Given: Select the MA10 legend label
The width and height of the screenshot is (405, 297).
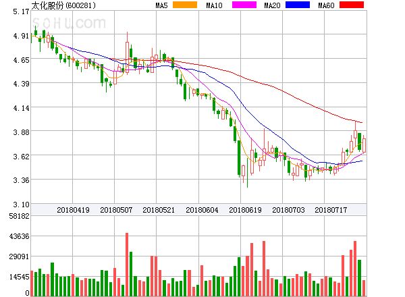Looking at the screenshot, I should [x=214, y=5].
